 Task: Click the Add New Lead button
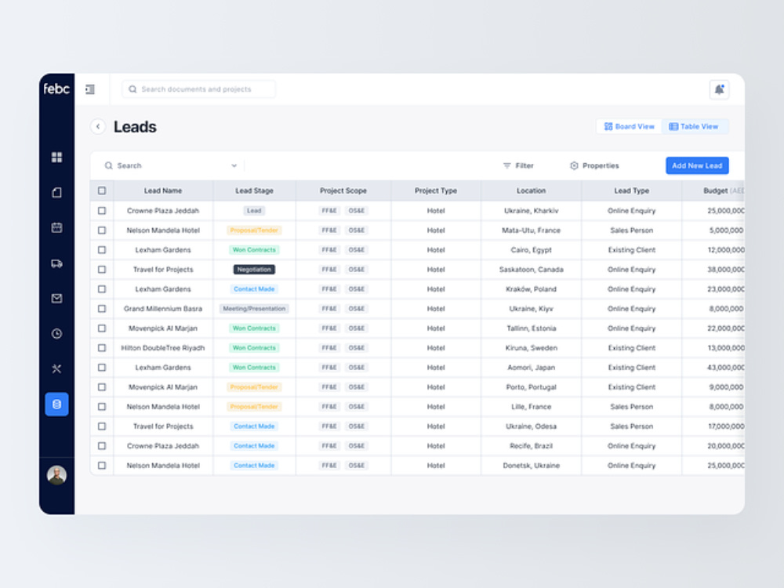(x=697, y=165)
